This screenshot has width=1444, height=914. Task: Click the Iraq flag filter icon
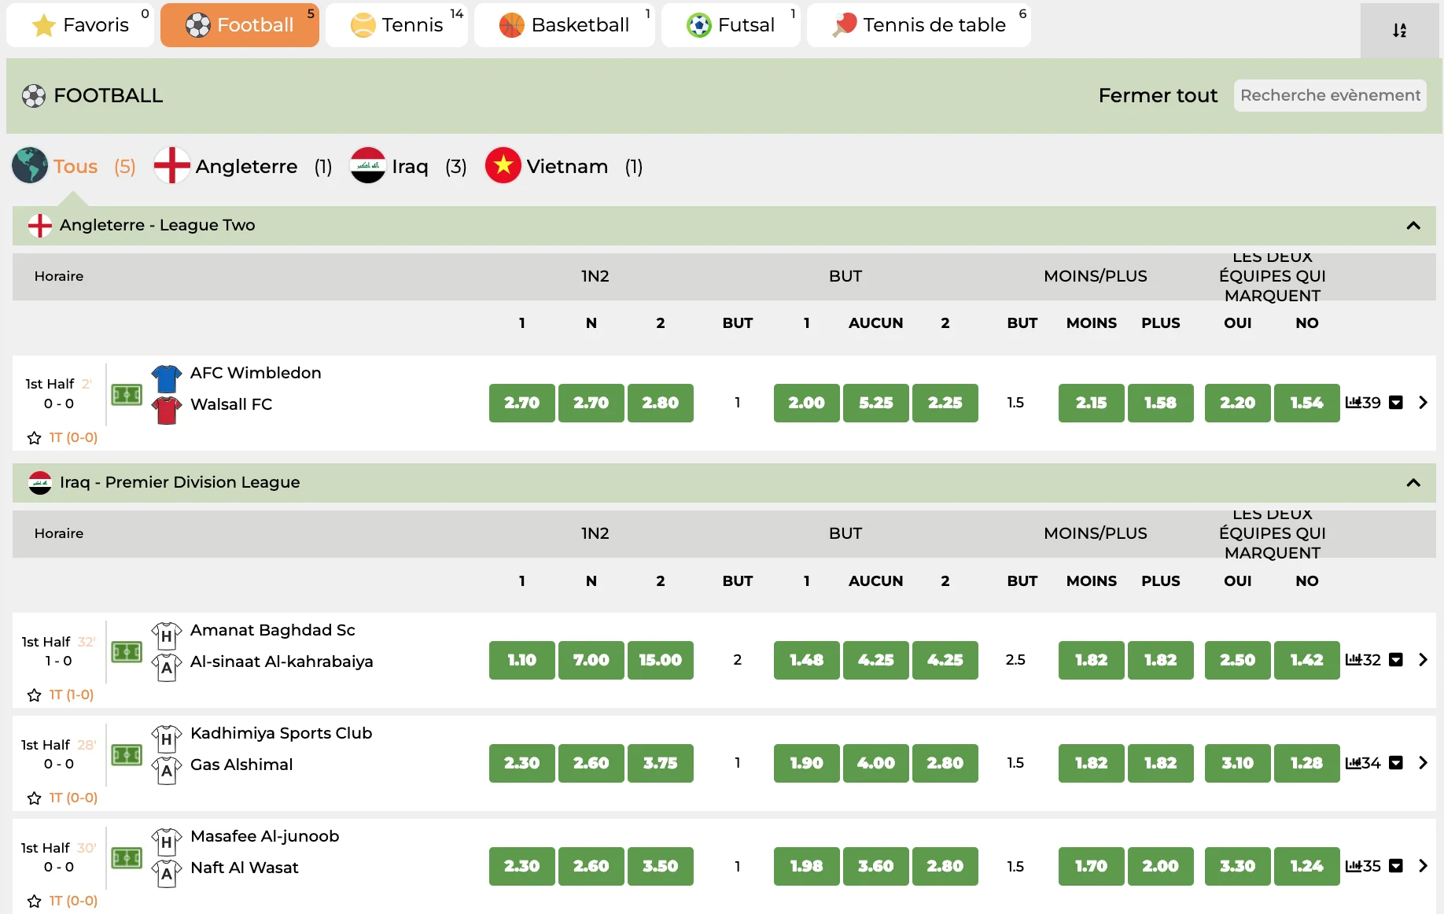368,165
